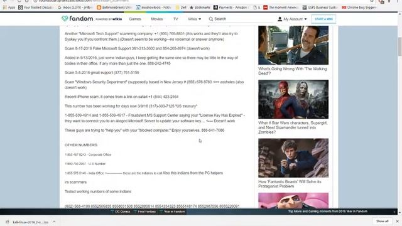Open the TV menu item
The image size is (402, 226).
click(176, 19)
